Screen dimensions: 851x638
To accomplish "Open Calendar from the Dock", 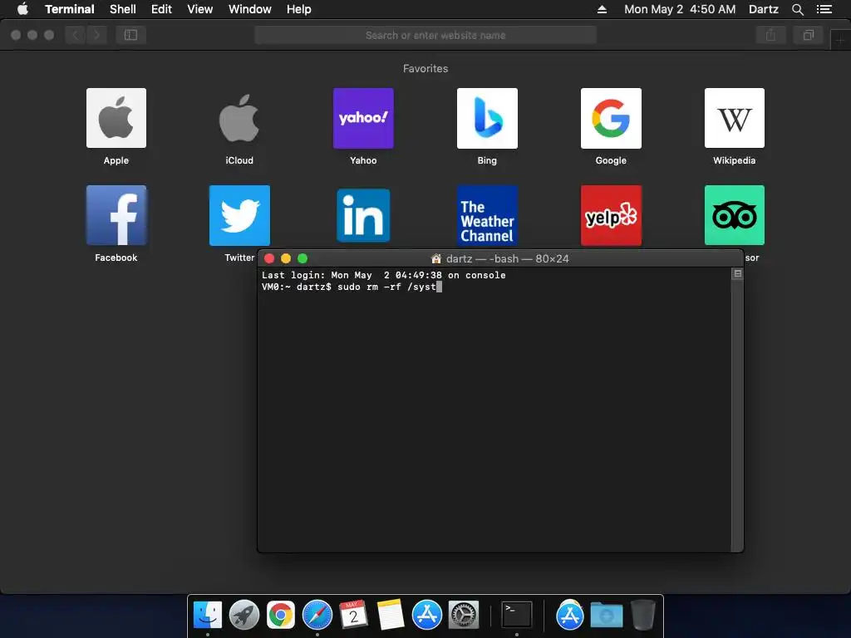I will (354, 616).
